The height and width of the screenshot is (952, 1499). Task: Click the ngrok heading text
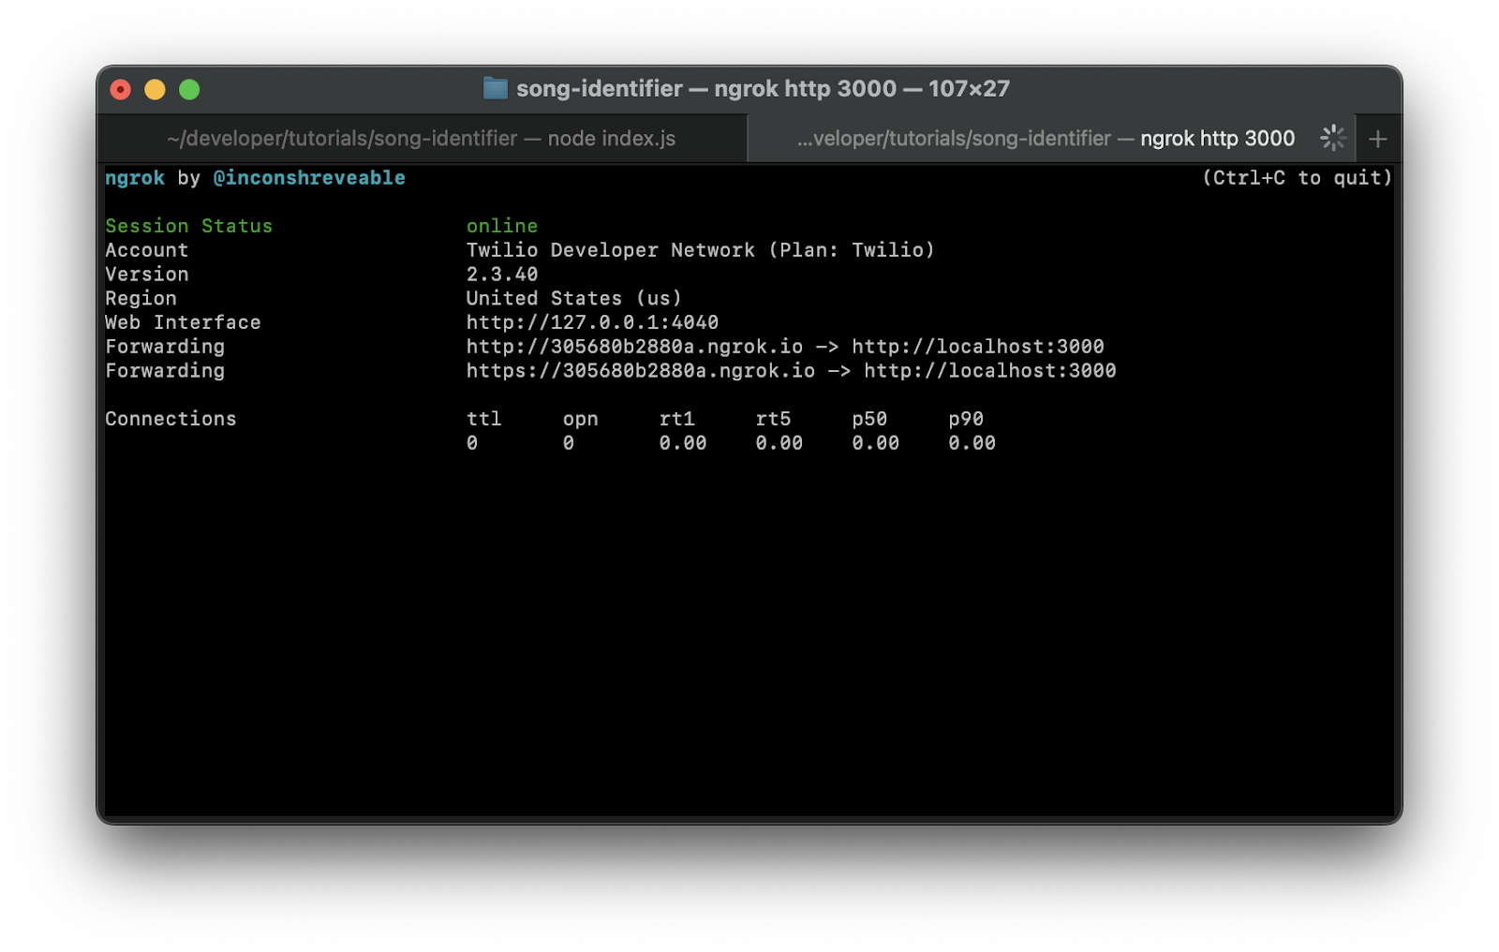pos(135,178)
